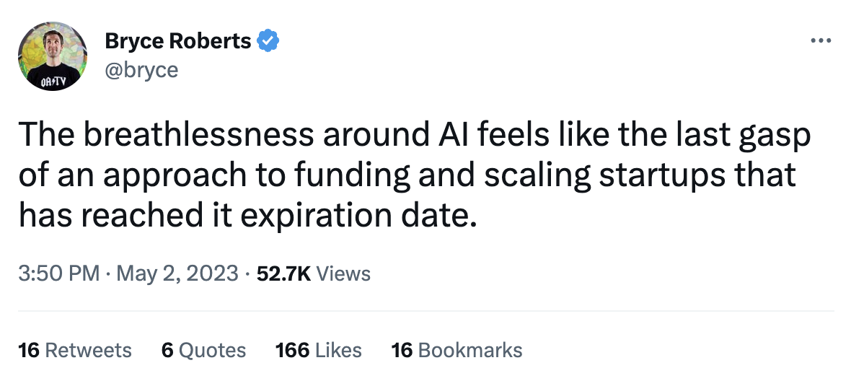Go to the @bryce handle profile

point(141,69)
